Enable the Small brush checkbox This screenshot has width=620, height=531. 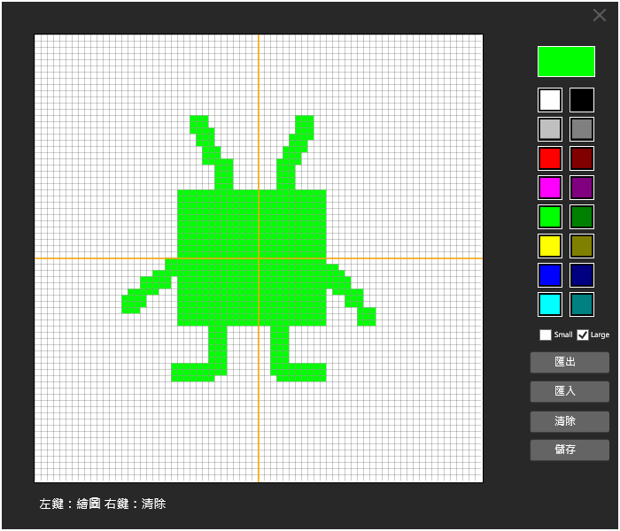tap(546, 335)
